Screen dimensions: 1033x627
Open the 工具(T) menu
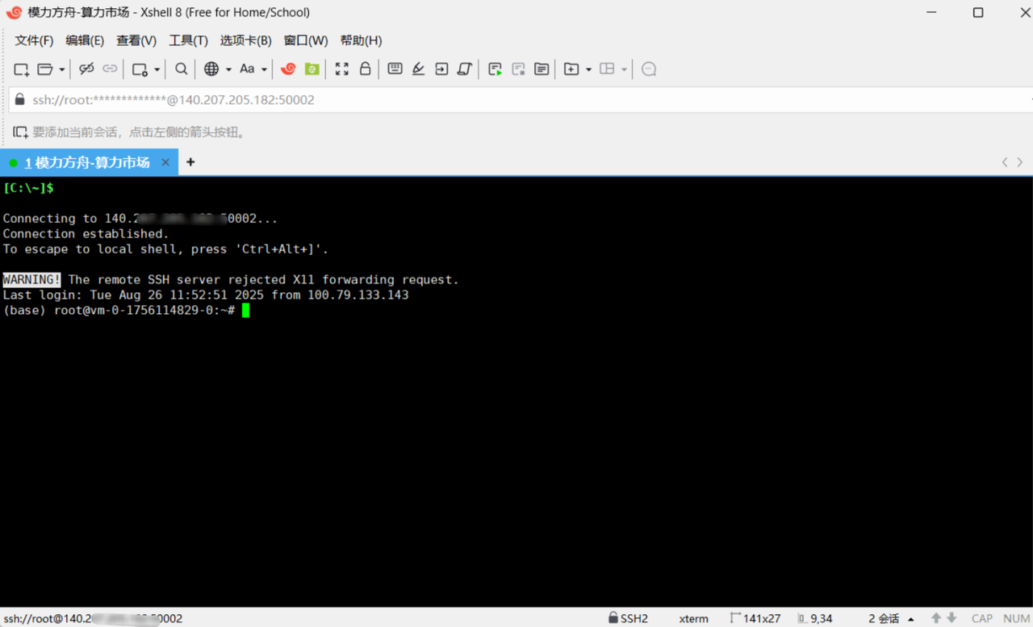click(188, 40)
